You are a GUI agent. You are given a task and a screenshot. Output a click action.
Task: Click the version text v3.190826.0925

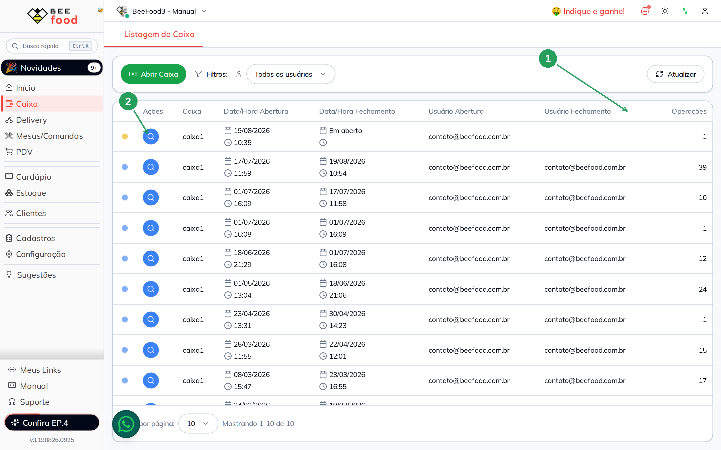click(x=52, y=440)
